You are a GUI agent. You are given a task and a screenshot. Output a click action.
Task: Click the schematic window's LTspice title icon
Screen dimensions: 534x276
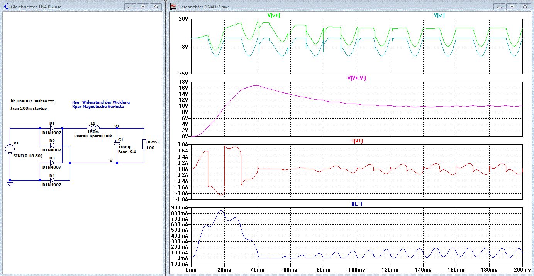click(x=6, y=7)
